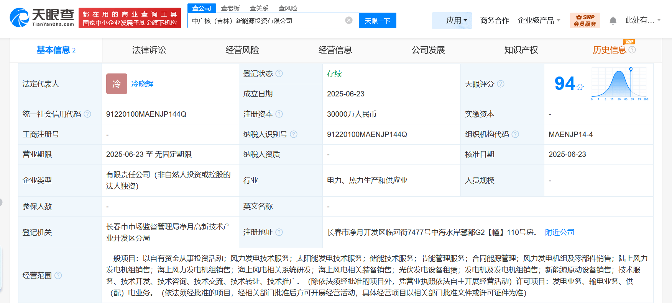This screenshot has width=672, height=303.
Task: Open the 附近公司 link
Action: pos(559,232)
